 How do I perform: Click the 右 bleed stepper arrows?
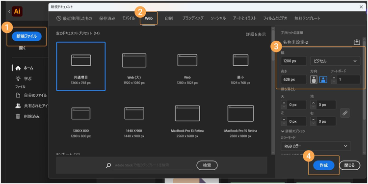point(313,122)
